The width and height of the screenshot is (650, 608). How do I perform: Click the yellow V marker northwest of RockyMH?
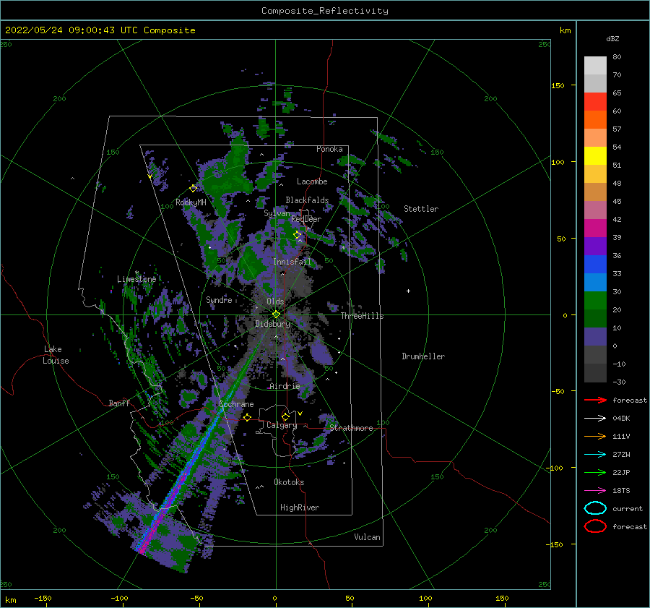149,176
